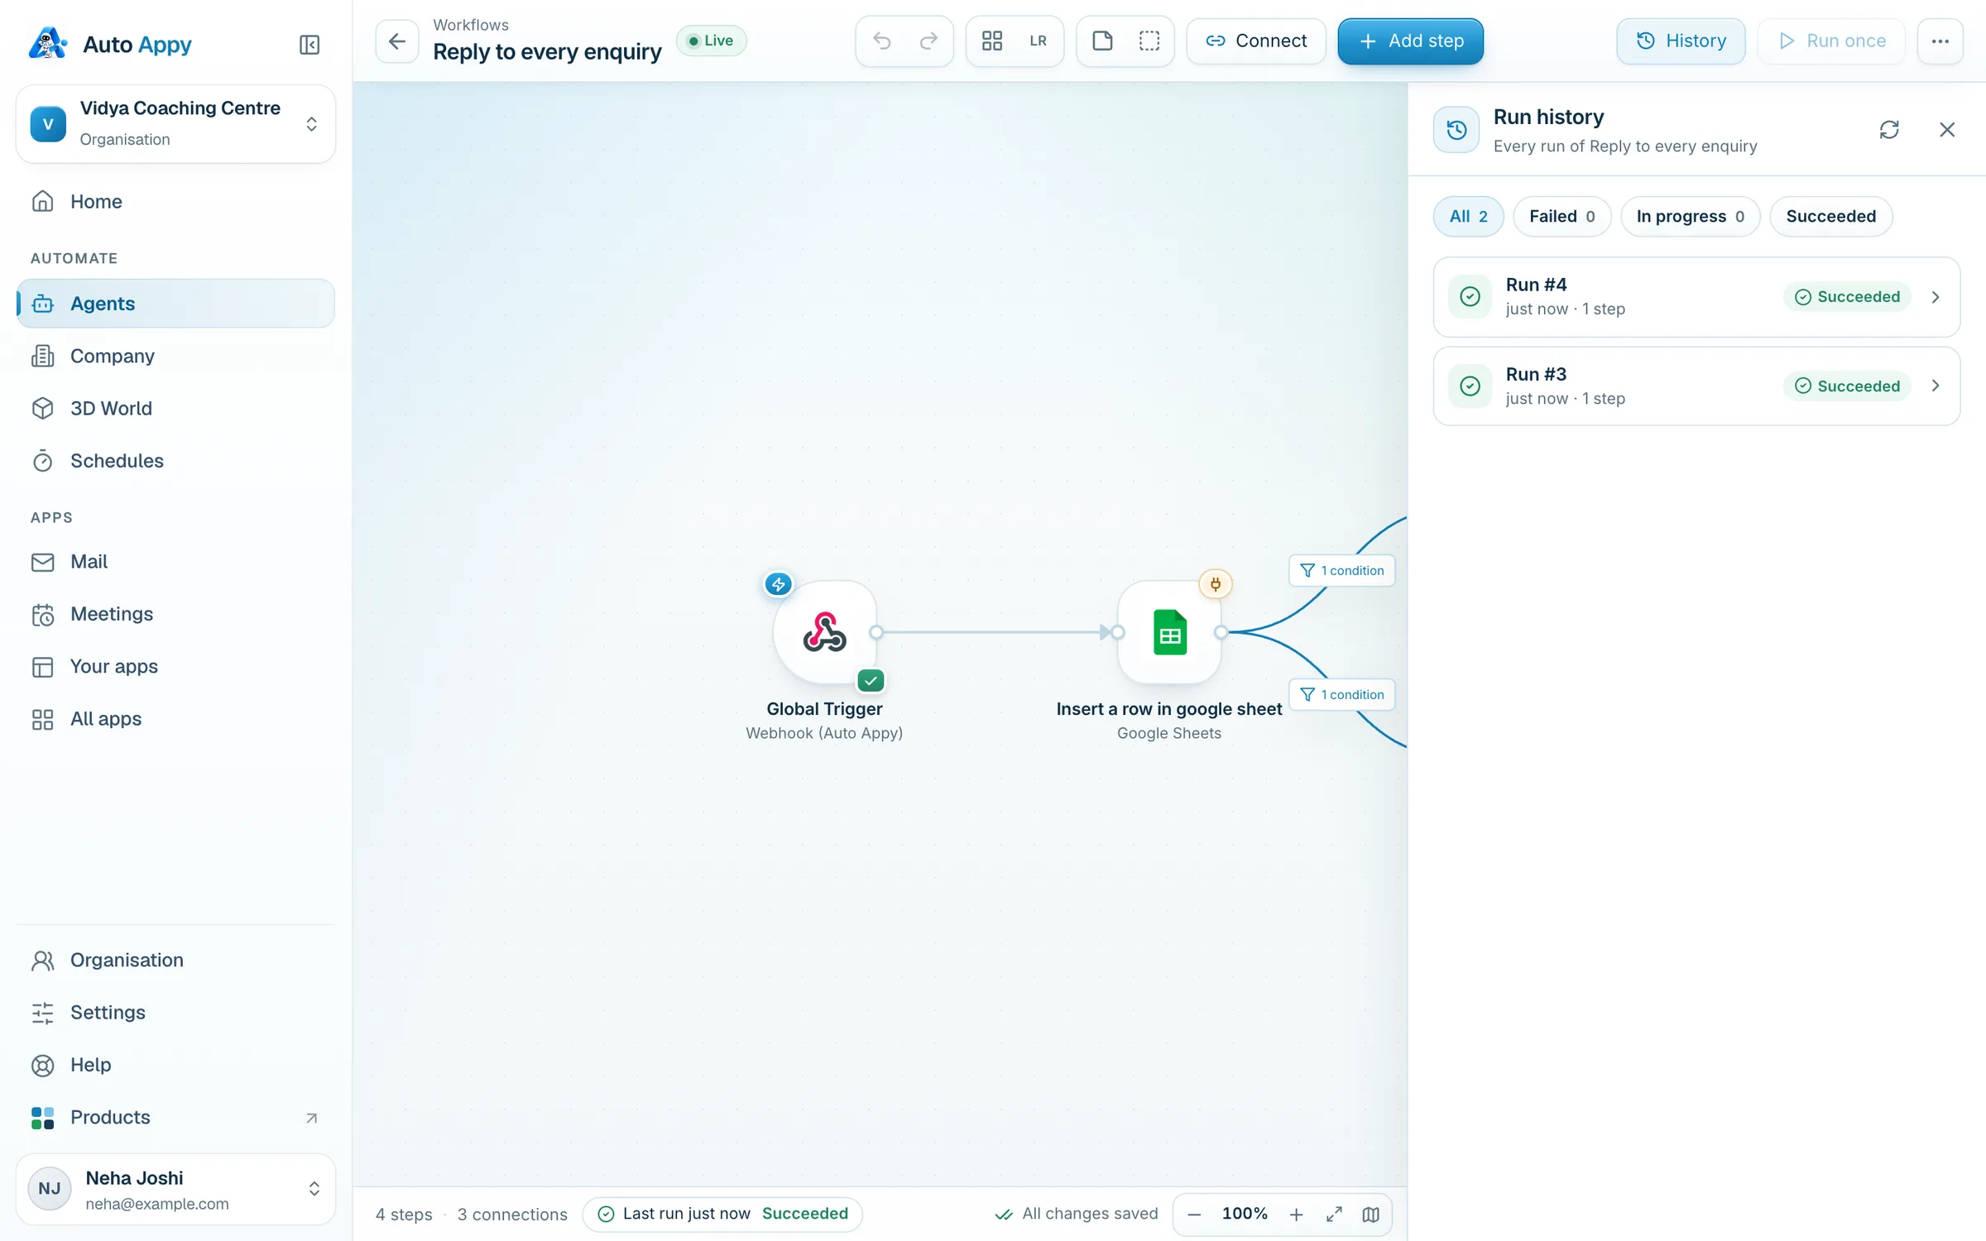The width and height of the screenshot is (1986, 1241).
Task: Activate the dashed selection box tool
Action: [x=1149, y=41]
